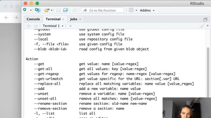Click the browser back arrow in the background window

7,17
